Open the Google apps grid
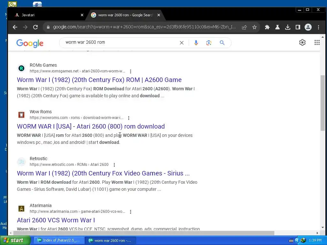 coord(317,42)
